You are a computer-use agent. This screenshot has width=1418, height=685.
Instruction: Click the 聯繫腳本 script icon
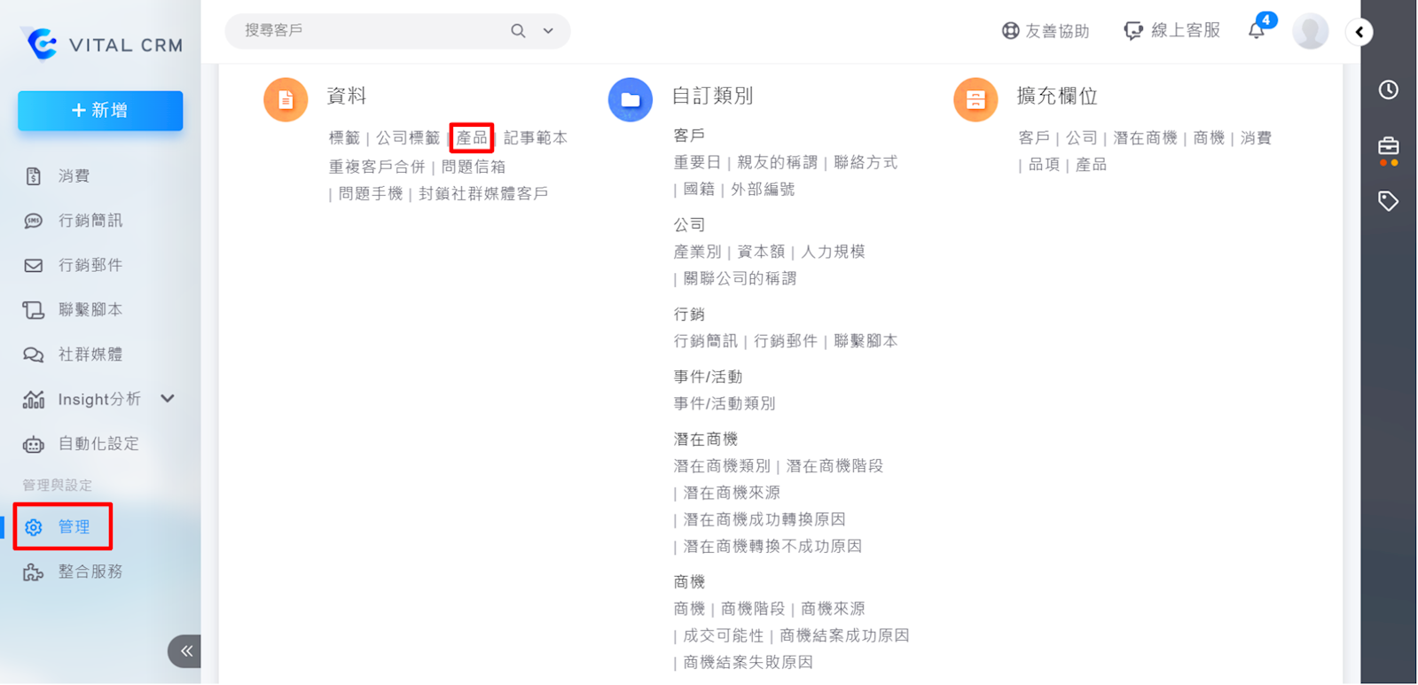pyautogui.click(x=34, y=309)
